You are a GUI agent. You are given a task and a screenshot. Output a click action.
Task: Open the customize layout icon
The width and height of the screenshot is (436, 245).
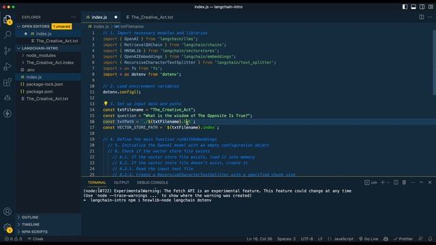point(431,7)
